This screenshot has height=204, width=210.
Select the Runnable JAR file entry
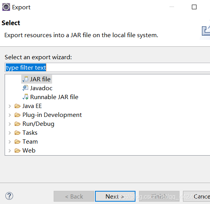point(50,97)
